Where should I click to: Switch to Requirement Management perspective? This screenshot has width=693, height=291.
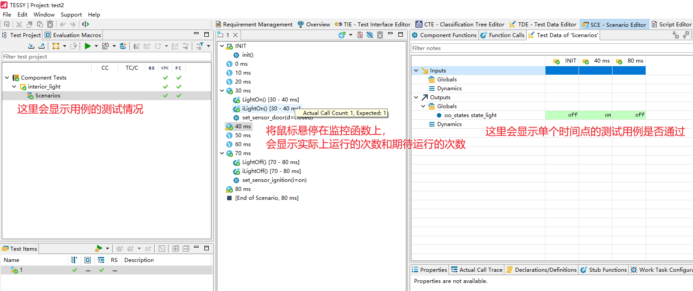pos(254,25)
